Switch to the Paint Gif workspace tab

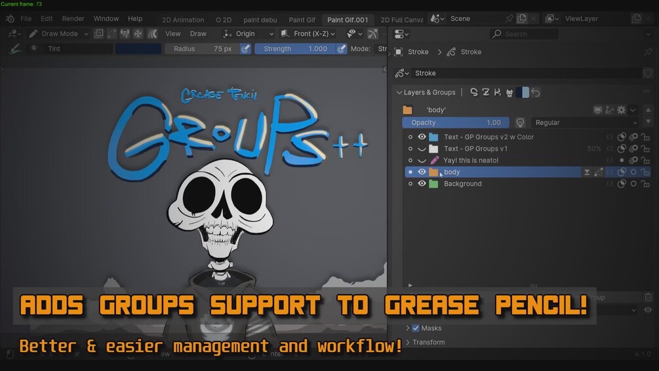pyautogui.click(x=302, y=20)
